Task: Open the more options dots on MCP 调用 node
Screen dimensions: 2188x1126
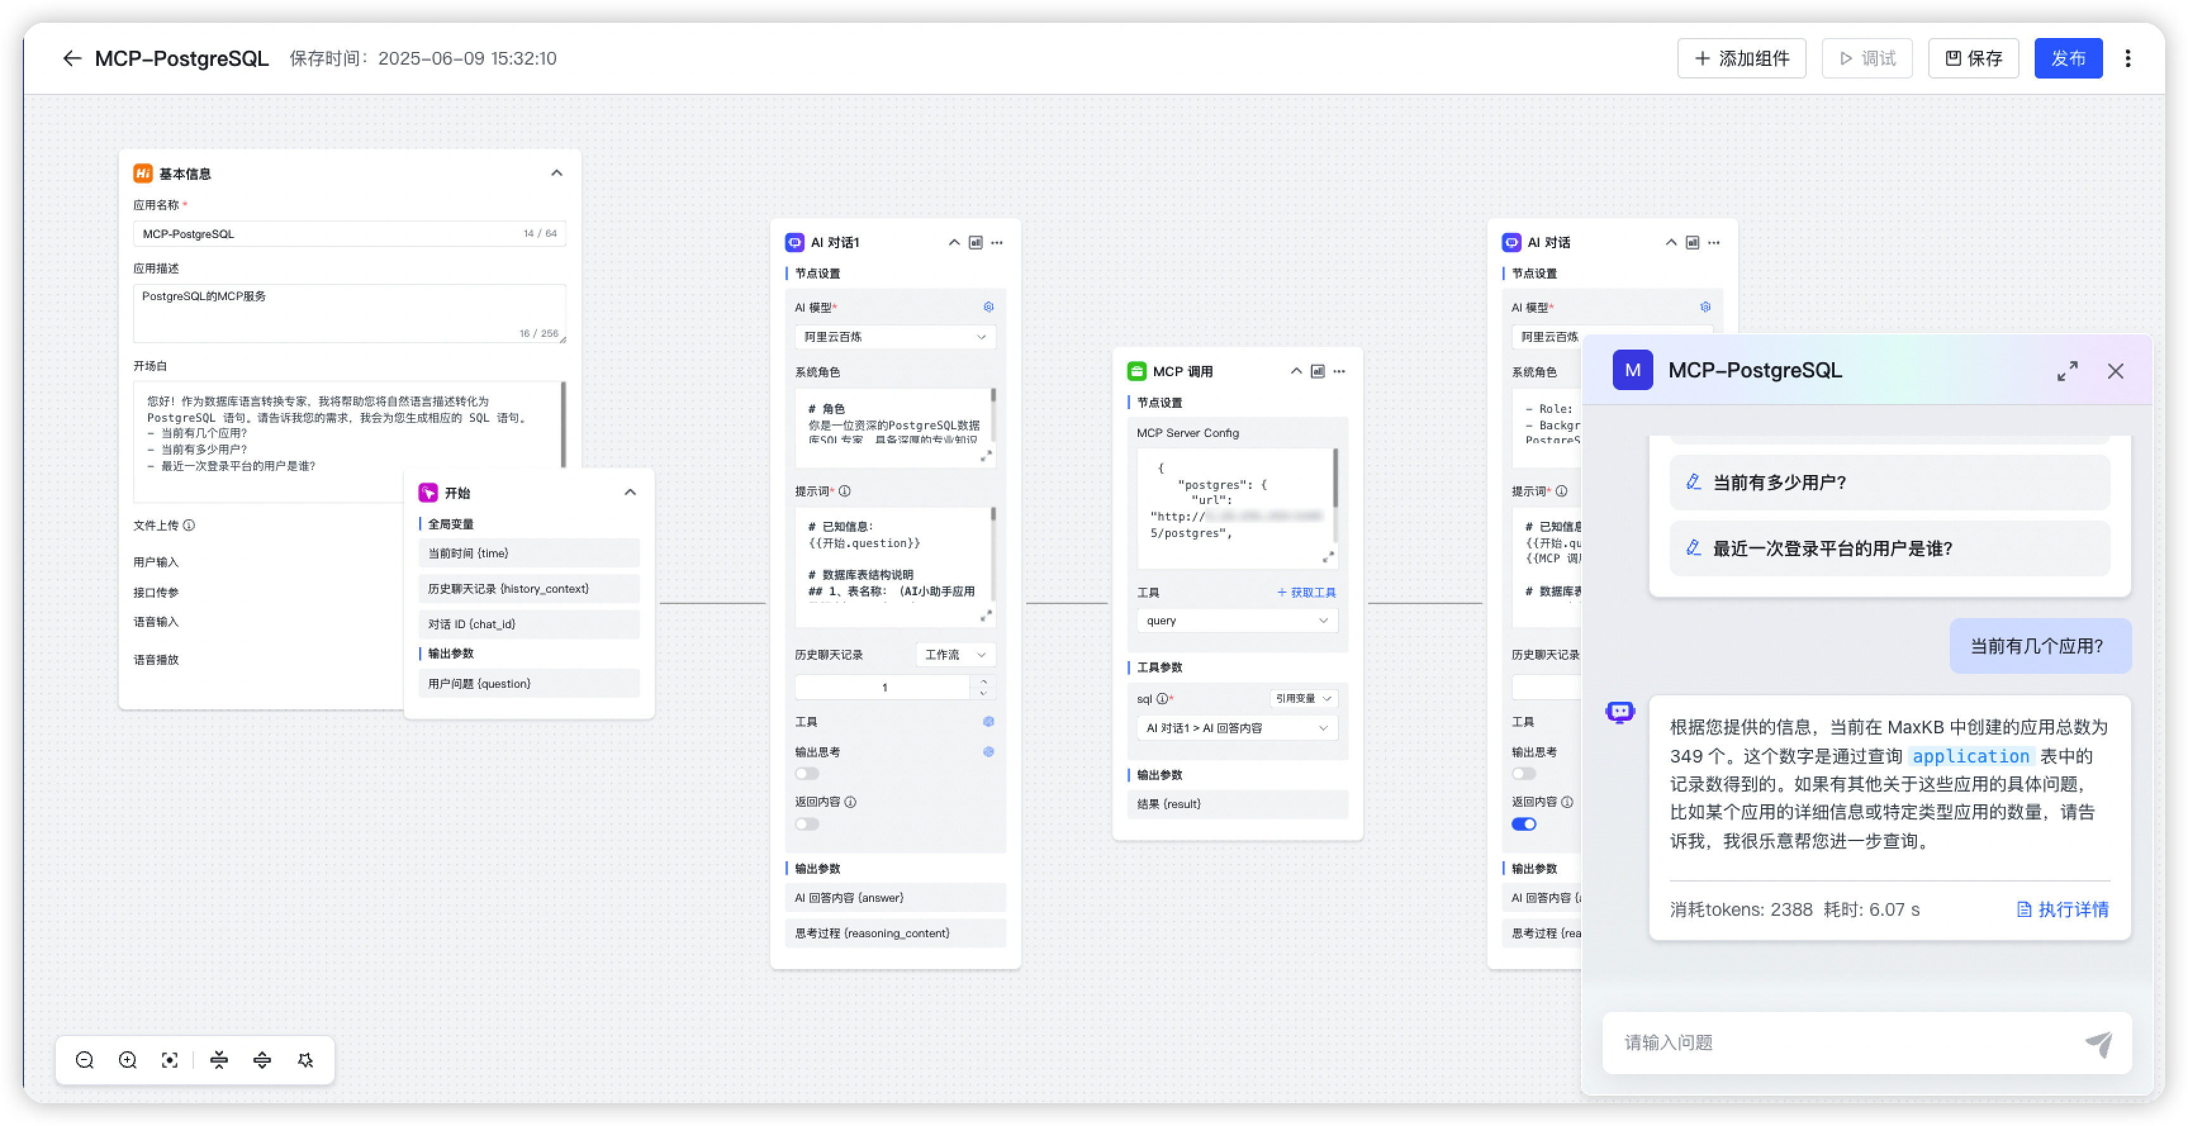Action: pyautogui.click(x=1340, y=371)
